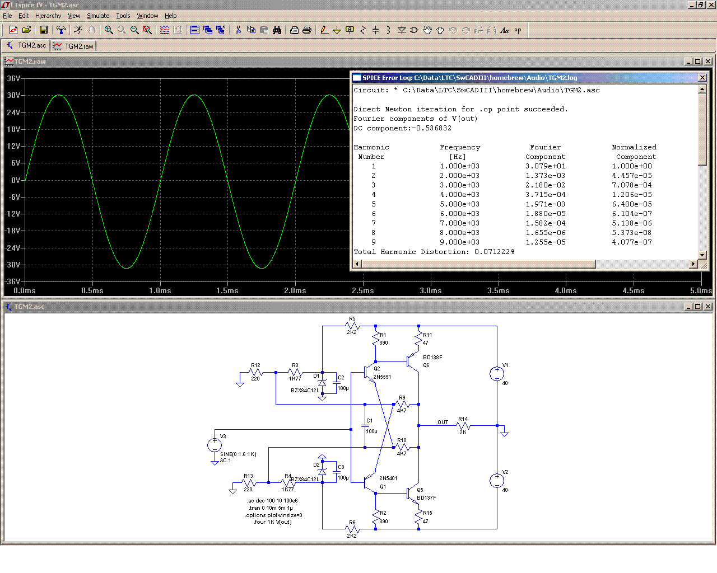Click the Zoom to Fit icon

(147, 30)
